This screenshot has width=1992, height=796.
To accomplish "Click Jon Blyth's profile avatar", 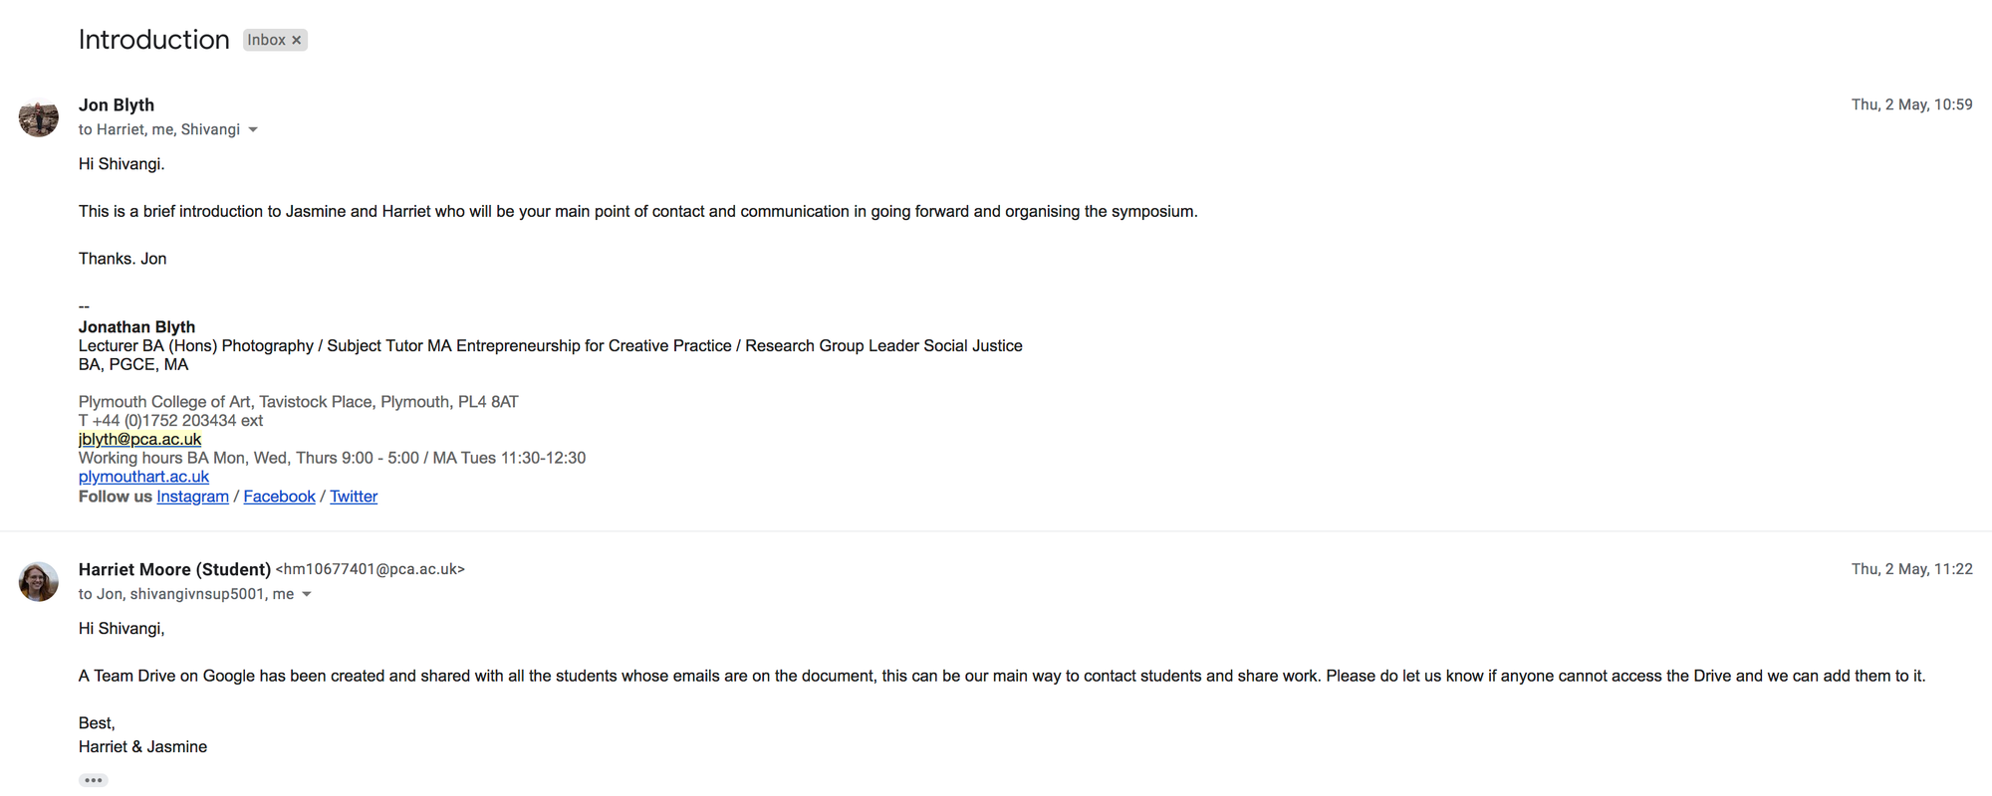I will click(x=39, y=118).
